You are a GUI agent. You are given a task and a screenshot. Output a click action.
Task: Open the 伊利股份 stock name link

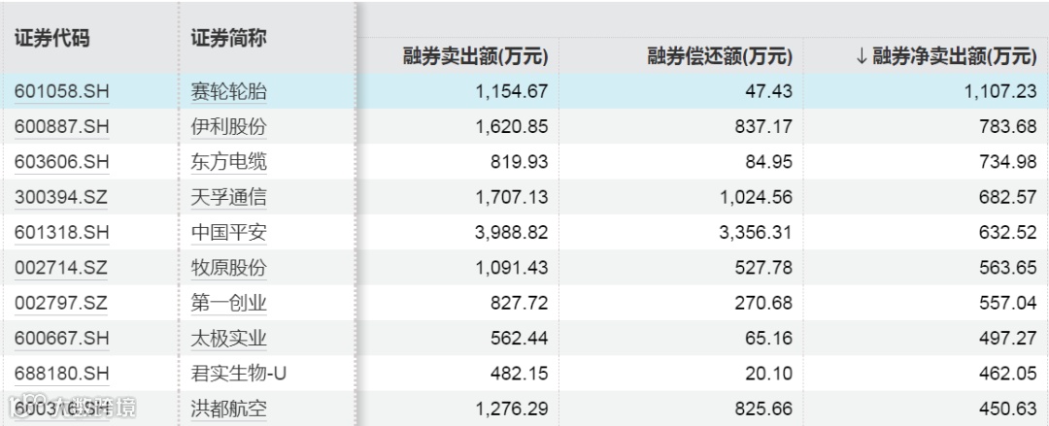point(229,126)
